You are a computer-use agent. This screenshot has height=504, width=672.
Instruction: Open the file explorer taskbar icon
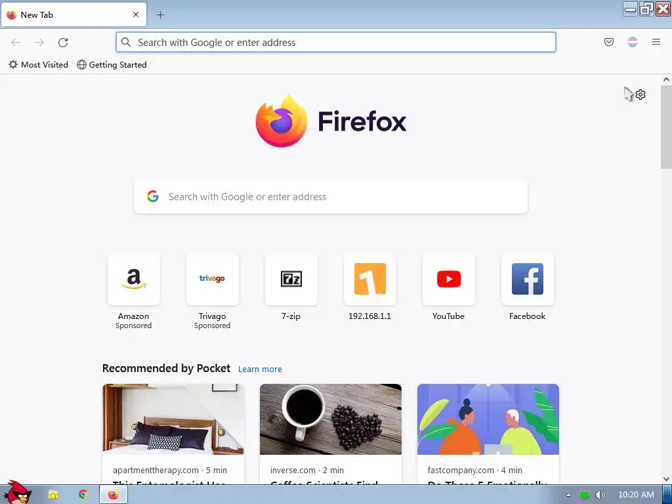coord(53,495)
